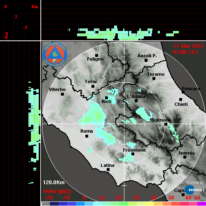Click the Teramo city marker square
Viewport: 206px width, 206px height.
[x=154, y=79]
